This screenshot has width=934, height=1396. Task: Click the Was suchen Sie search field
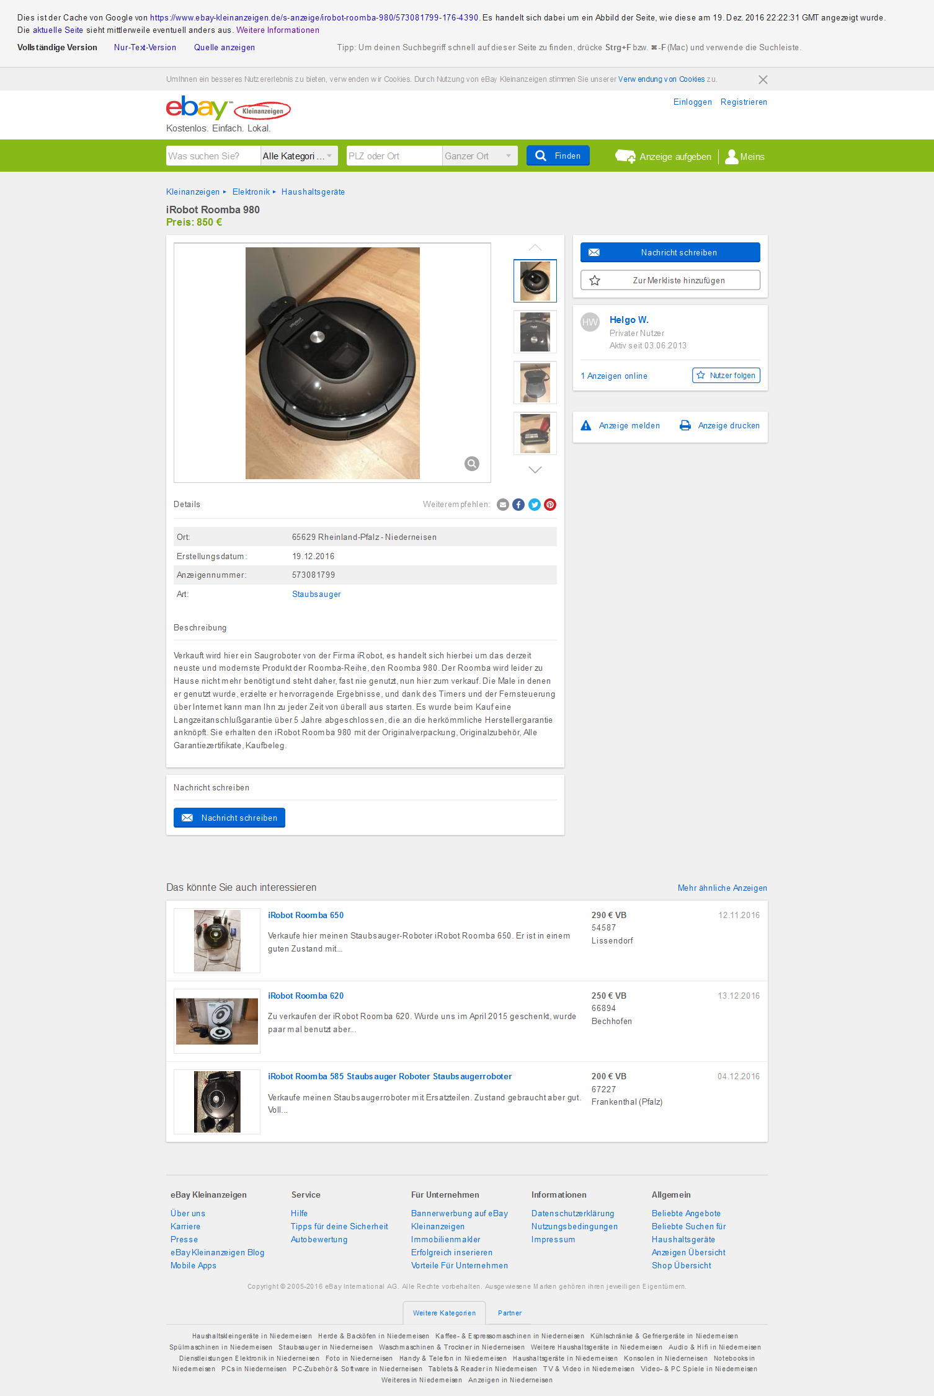(213, 156)
